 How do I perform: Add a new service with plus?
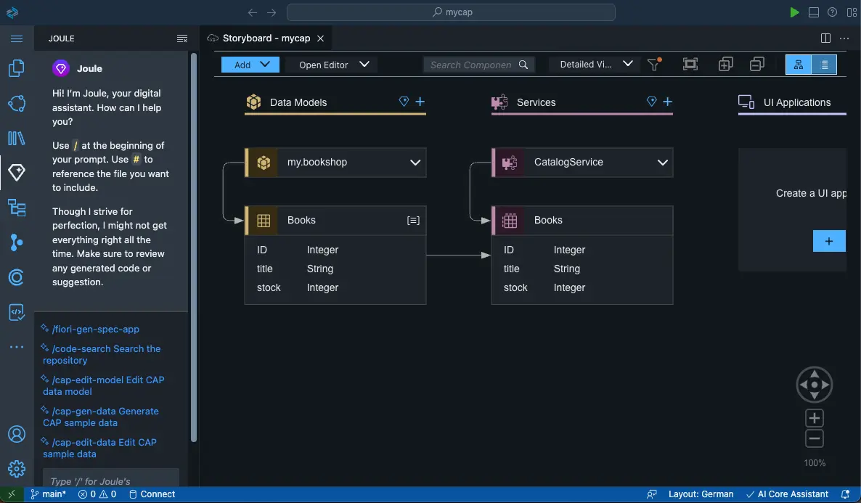(667, 102)
